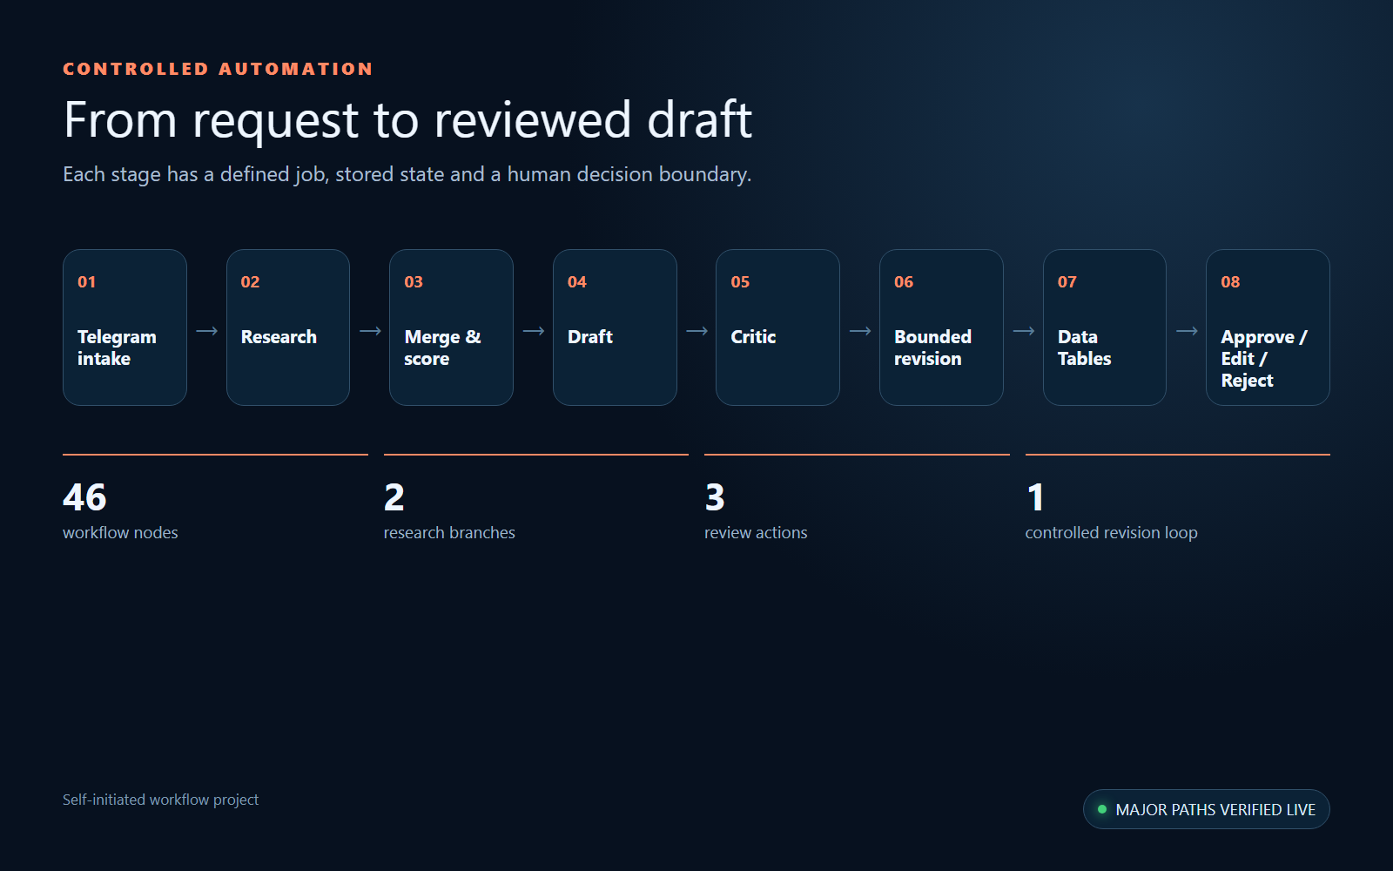
Task: Click the MAJOR PATHS VERIFIED LIVE badge
Action: point(1207,809)
